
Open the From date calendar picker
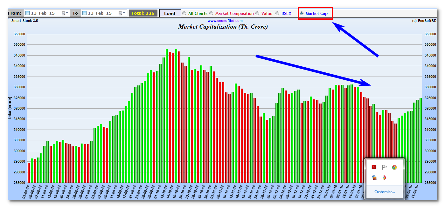coord(65,13)
